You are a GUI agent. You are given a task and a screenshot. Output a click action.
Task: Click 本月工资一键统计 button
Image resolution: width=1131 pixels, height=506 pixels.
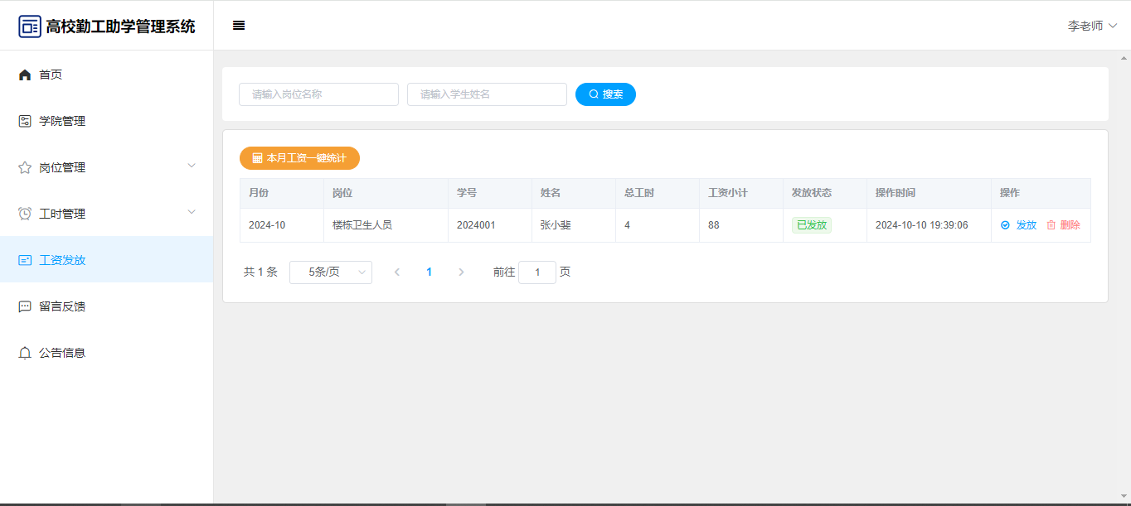(x=299, y=158)
